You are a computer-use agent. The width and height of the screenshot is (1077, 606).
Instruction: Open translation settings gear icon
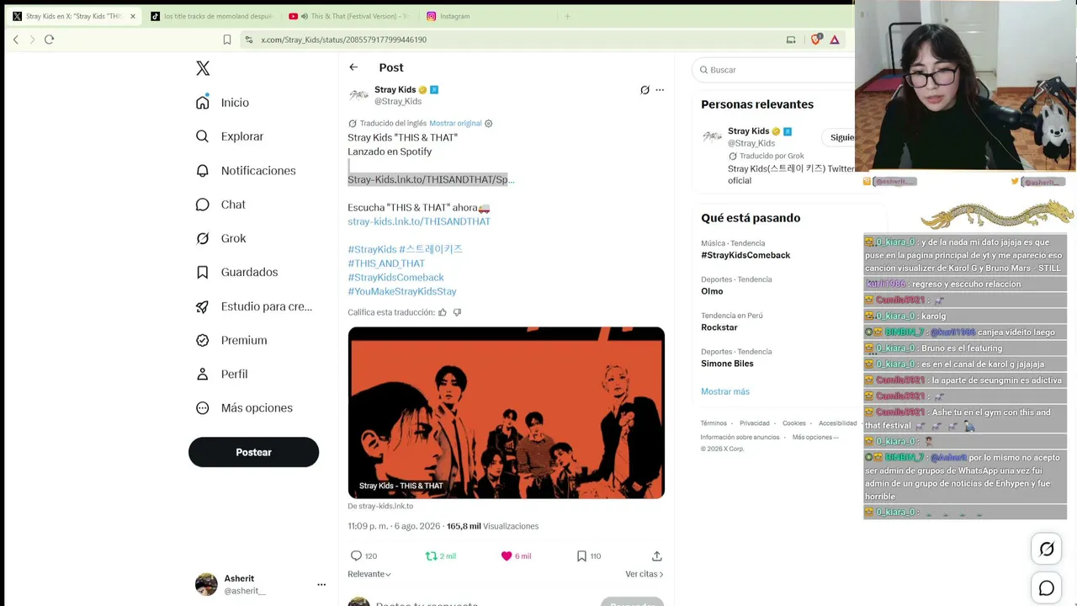click(x=489, y=123)
